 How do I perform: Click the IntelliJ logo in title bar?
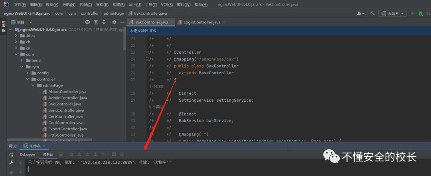6,4
